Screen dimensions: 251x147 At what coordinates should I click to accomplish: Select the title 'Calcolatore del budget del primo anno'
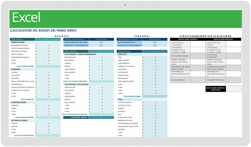[x=43, y=30]
